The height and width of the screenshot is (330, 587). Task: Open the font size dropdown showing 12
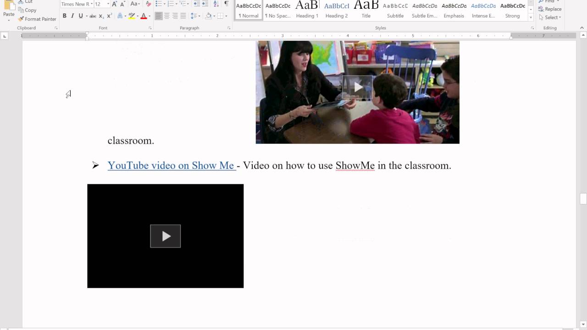click(x=108, y=4)
